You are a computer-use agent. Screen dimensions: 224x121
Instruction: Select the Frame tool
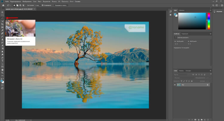(2, 27)
